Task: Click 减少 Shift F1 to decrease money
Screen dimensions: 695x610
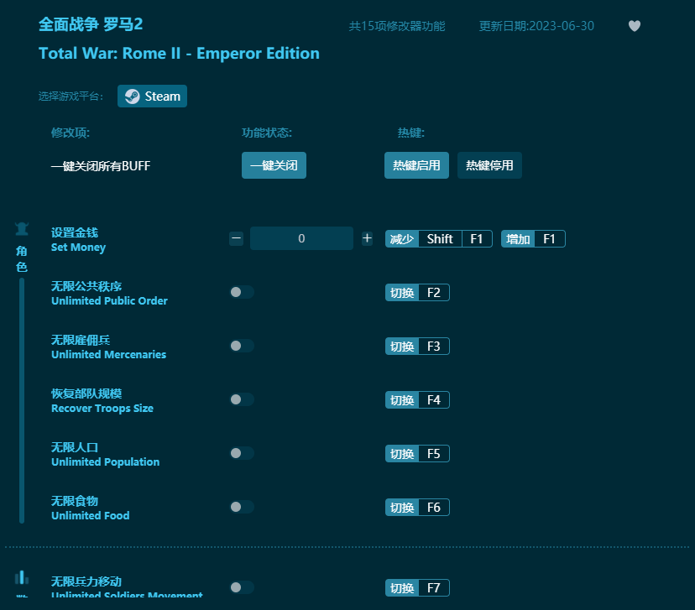Action: [438, 238]
